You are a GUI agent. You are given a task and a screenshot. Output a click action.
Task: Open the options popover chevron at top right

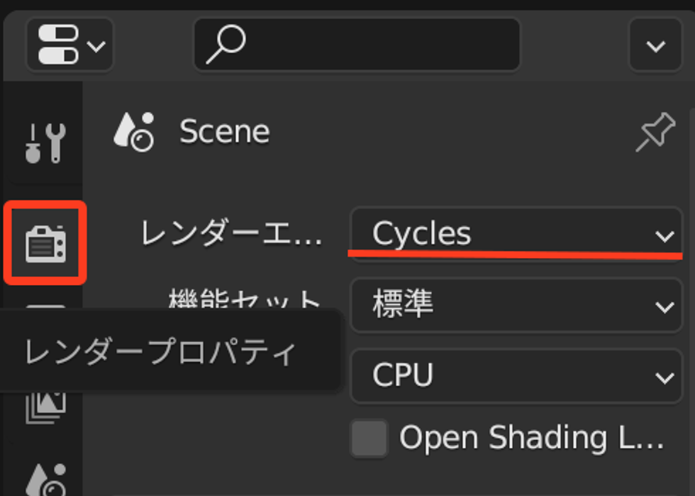pyautogui.click(x=655, y=44)
